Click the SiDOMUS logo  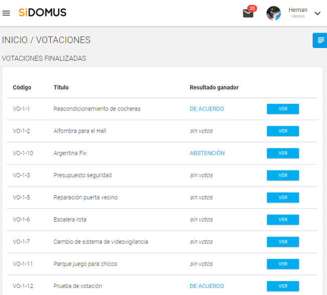point(43,13)
